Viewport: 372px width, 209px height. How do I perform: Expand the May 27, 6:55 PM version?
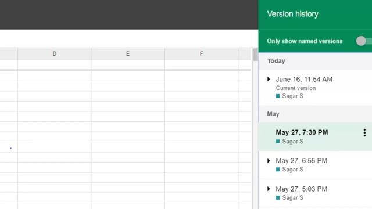269,161
